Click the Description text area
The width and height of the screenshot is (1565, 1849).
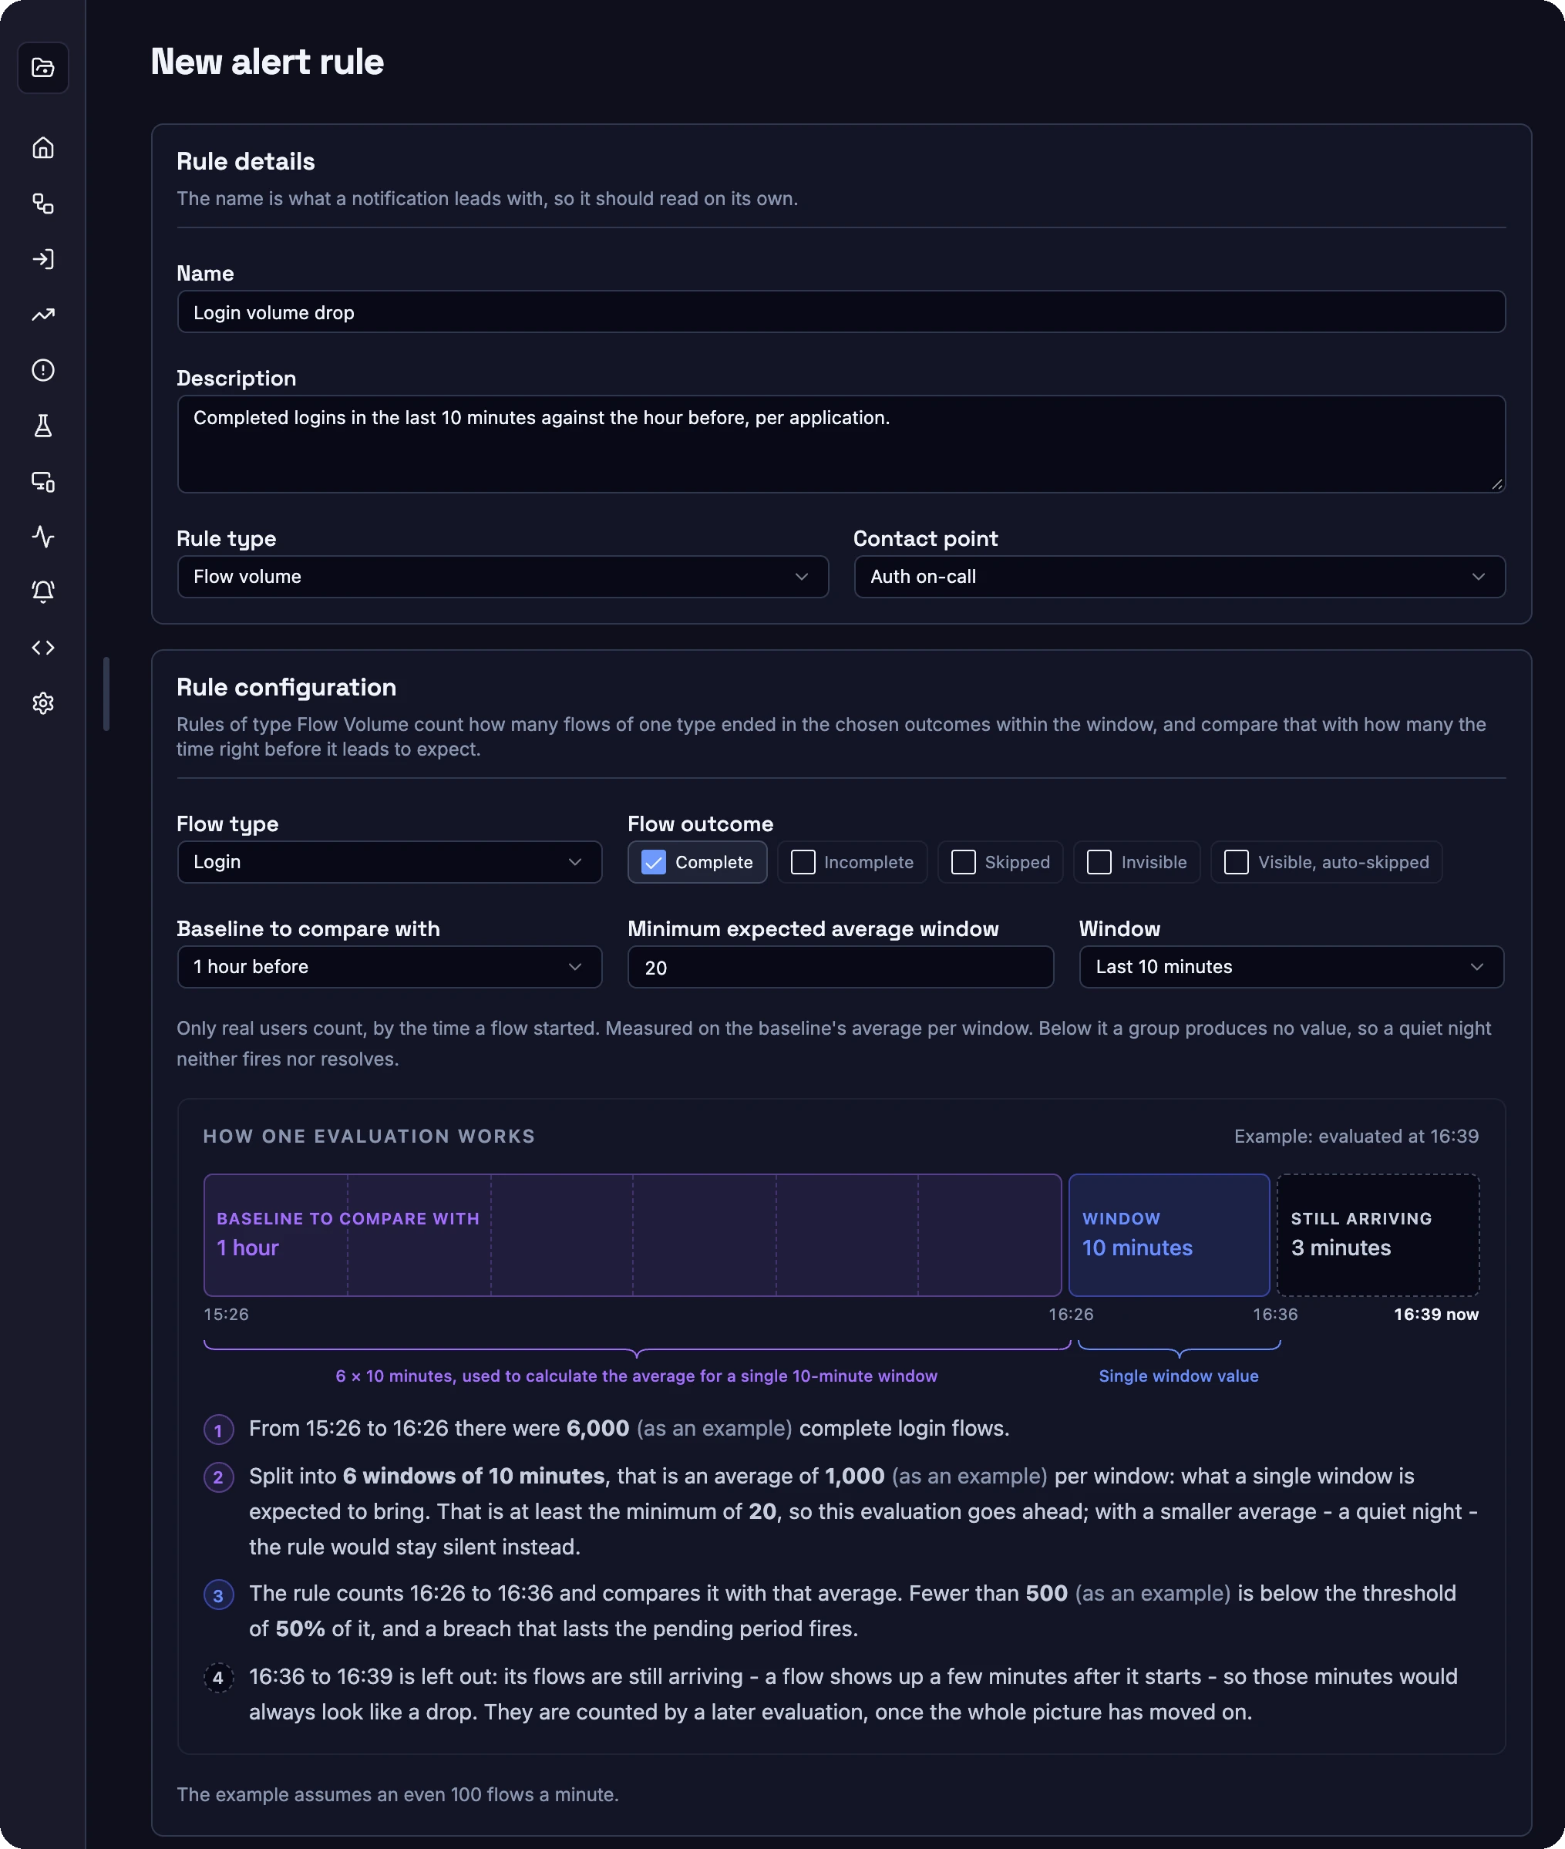pos(841,444)
